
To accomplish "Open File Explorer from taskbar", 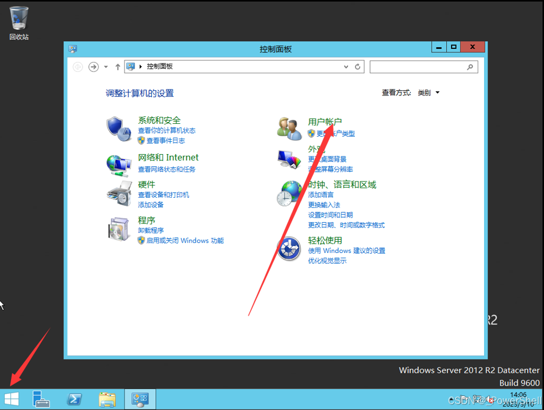I will [x=107, y=400].
